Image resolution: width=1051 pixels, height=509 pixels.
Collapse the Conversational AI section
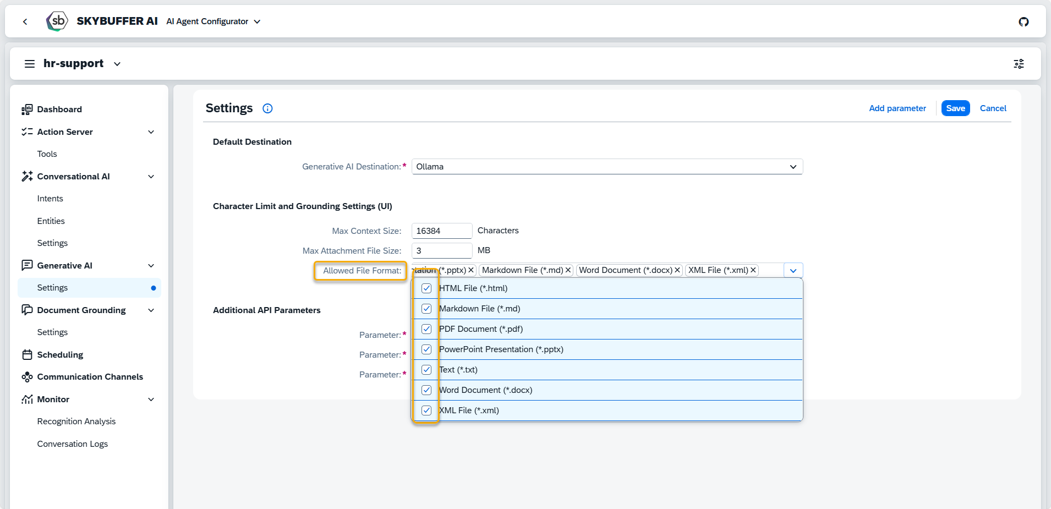(x=151, y=177)
